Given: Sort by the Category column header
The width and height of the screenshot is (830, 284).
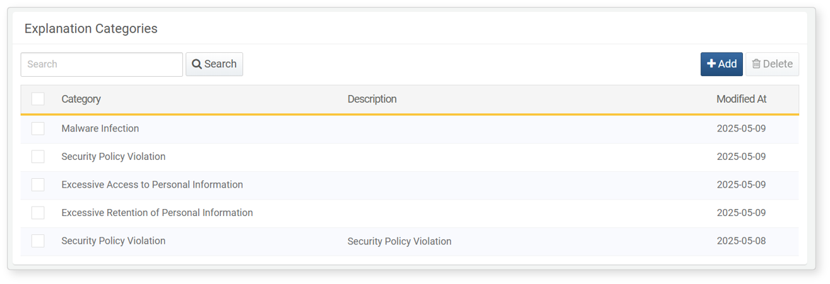Looking at the screenshot, I should 81,99.
